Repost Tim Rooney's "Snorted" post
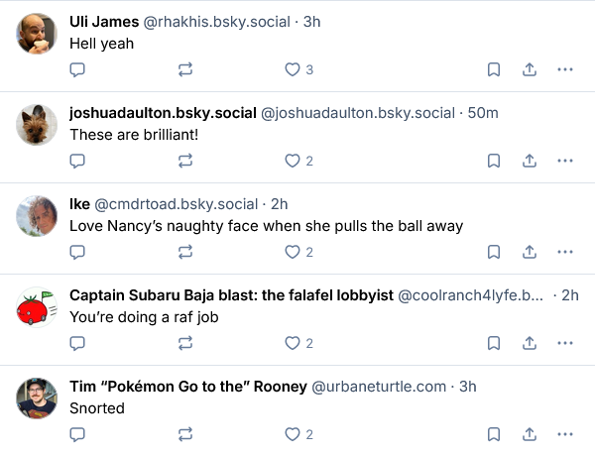 click(x=184, y=434)
